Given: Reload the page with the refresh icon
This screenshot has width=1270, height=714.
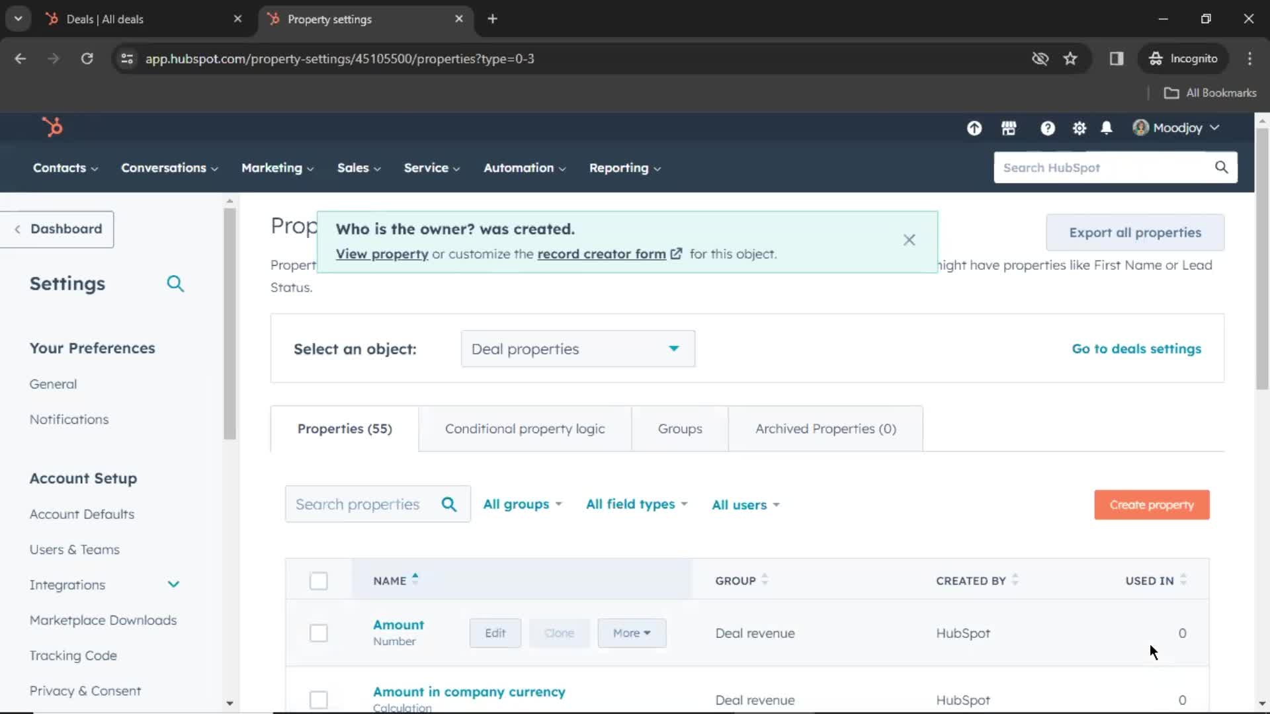Looking at the screenshot, I should pyautogui.click(x=87, y=58).
